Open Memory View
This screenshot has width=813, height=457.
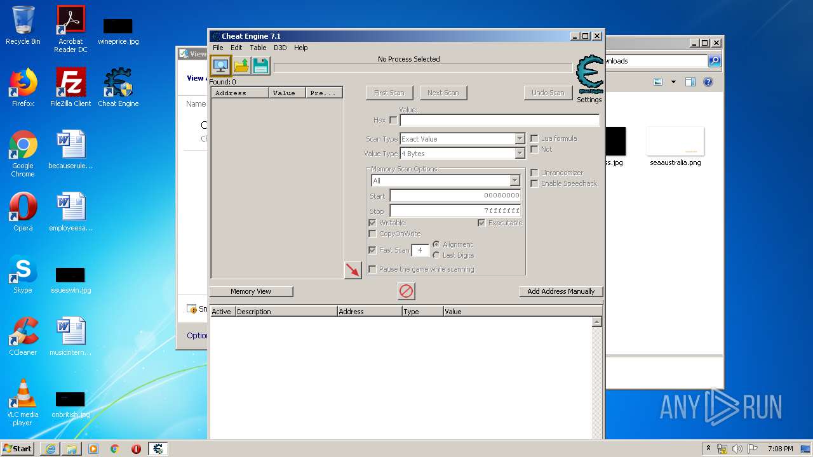coord(251,291)
